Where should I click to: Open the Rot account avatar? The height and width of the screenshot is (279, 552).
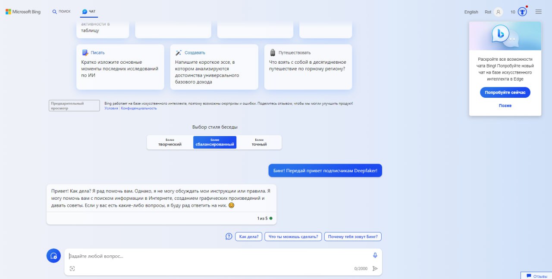point(499,12)
